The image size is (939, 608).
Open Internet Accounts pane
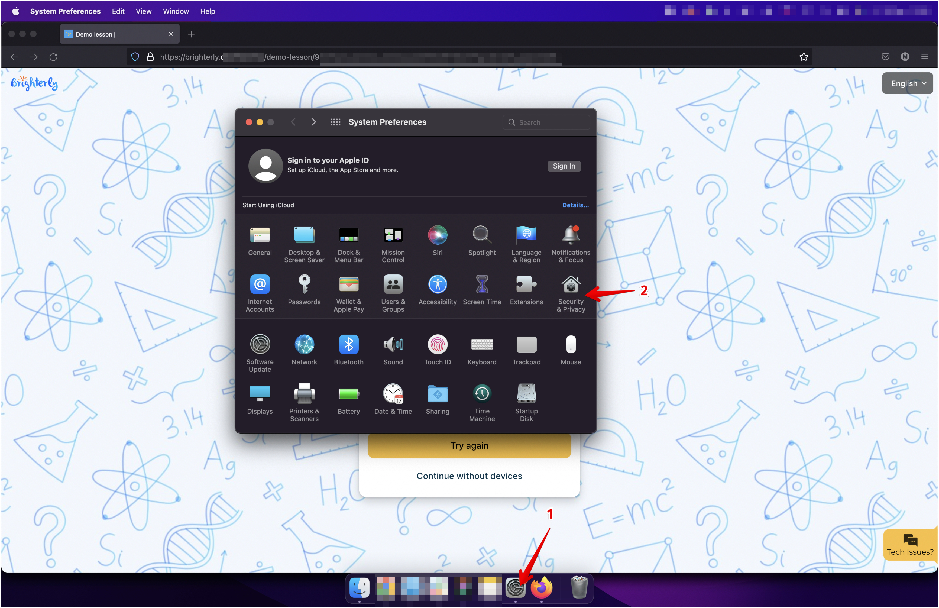point(260,294)
